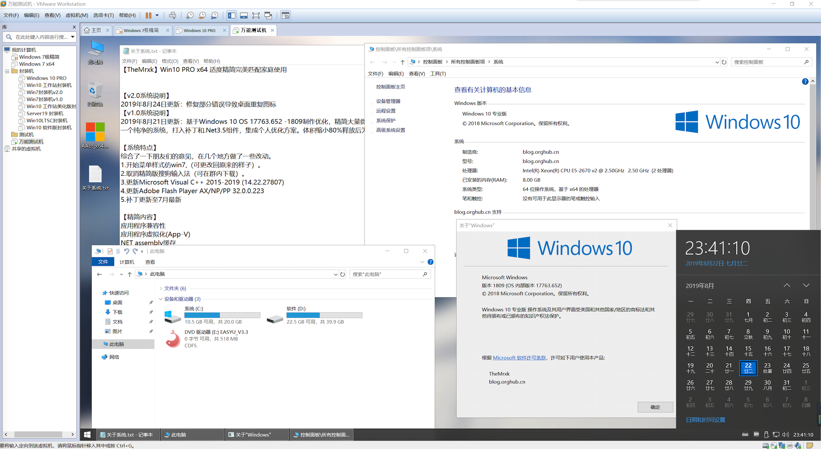Go up one level in Control Panel
The image size is (821, 449).
point(403,62)
